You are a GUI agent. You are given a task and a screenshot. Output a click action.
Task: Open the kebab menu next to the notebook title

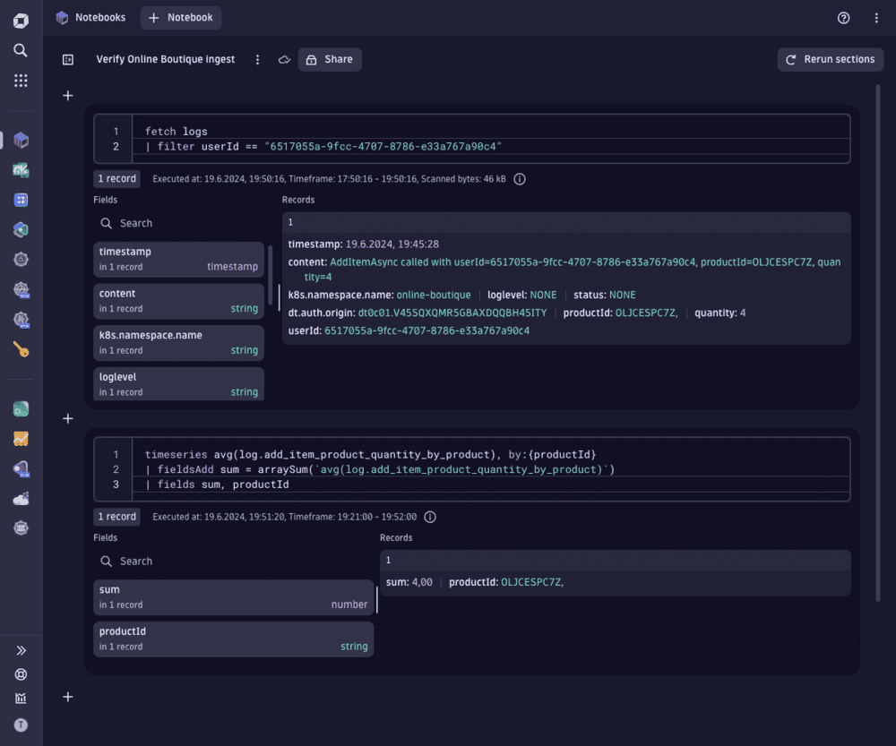click(258, 59)
